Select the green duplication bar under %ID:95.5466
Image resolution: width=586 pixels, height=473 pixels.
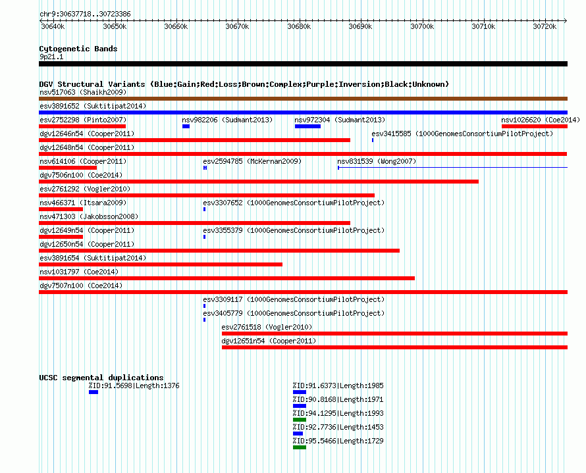click(300, 447)
